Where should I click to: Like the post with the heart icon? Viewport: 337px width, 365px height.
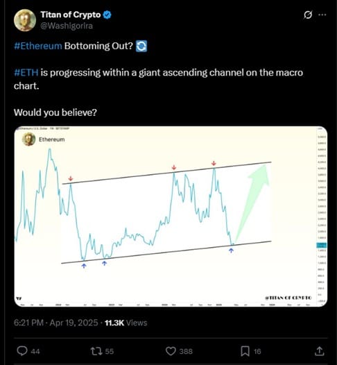point(171,351)
